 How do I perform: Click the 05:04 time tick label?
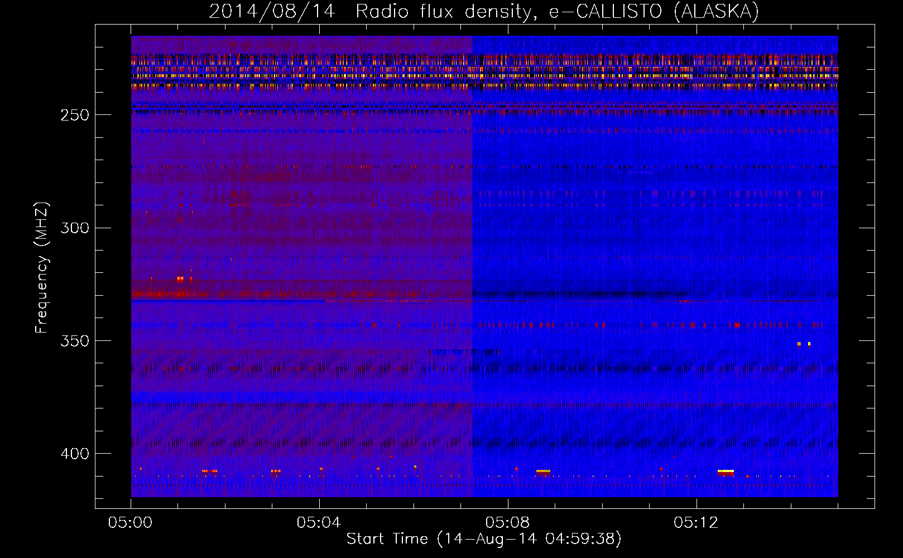[319, 523]
